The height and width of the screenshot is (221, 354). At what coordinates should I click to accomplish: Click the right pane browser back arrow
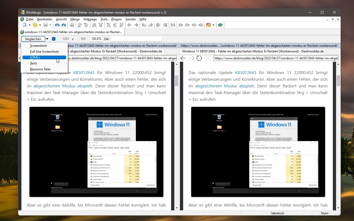point(183,58)
